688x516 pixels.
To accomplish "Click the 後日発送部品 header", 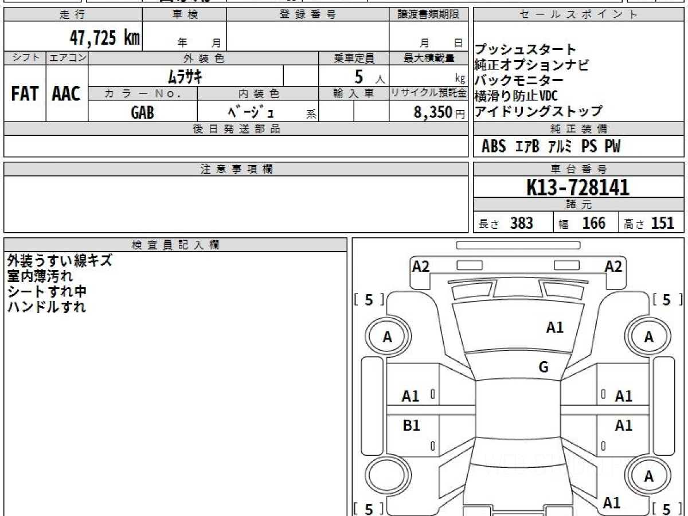I will tap(236, 129).
